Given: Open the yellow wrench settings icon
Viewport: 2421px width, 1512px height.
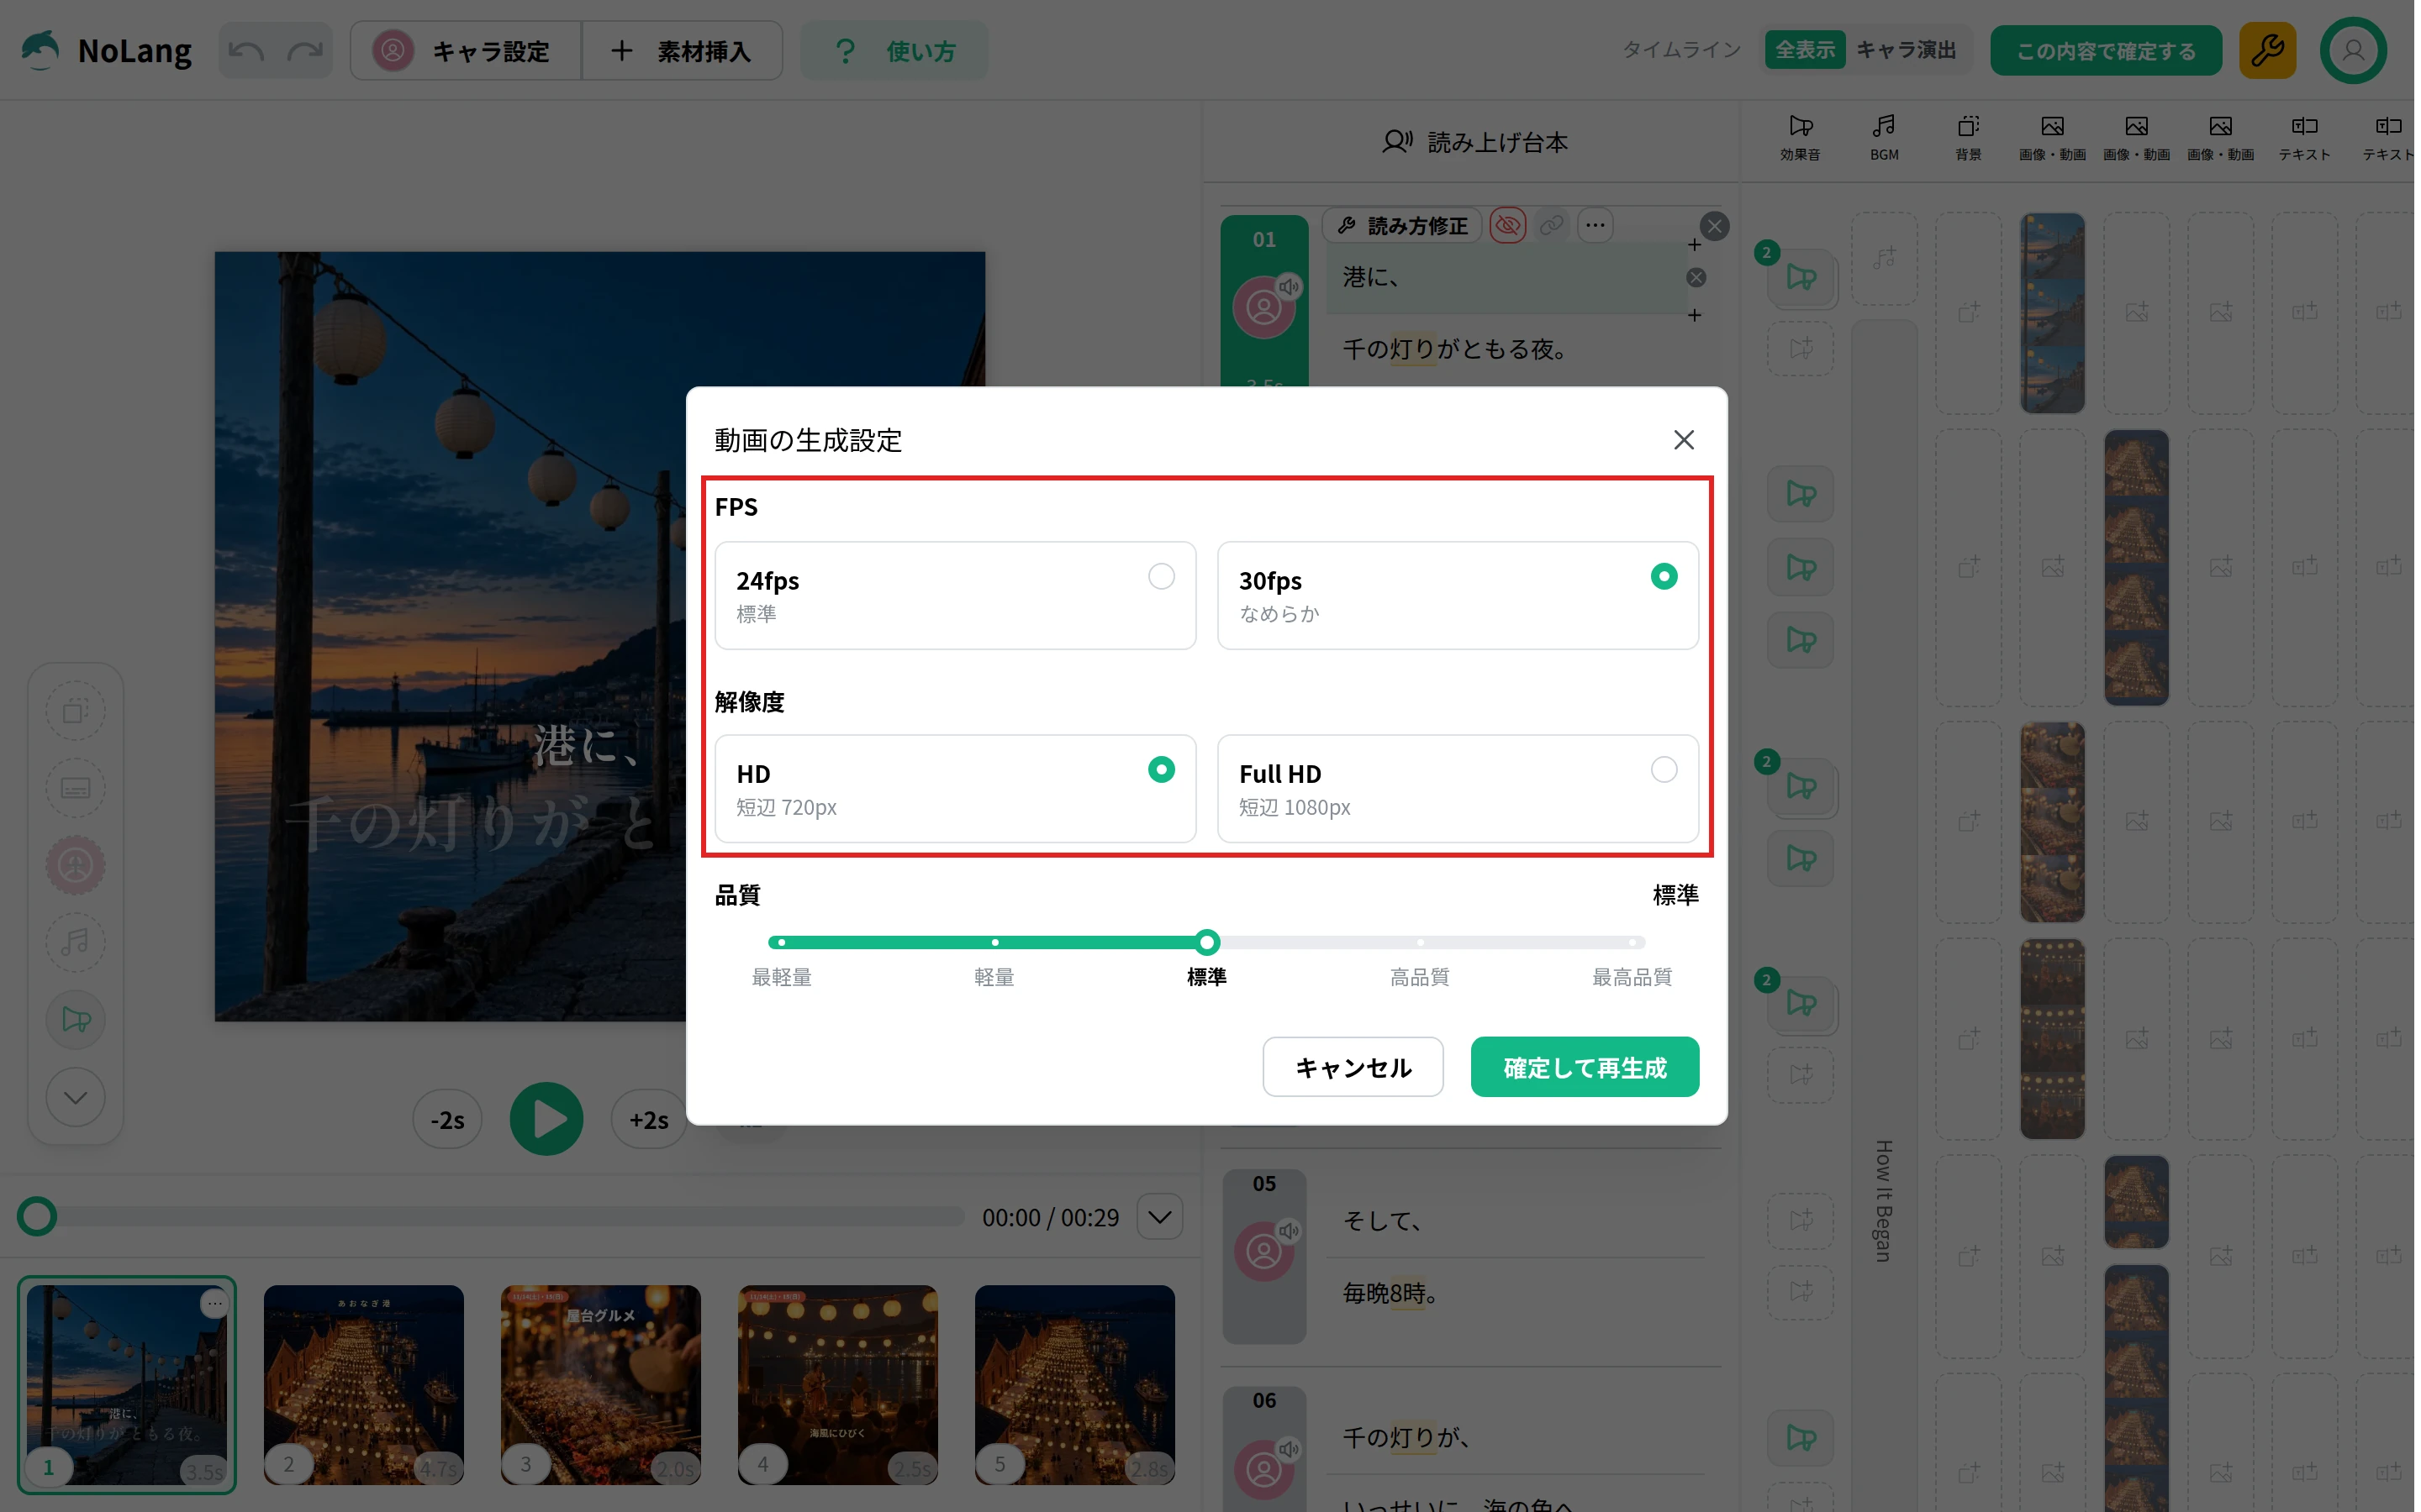Looking at the screenshot, I should pos(2268,50).
